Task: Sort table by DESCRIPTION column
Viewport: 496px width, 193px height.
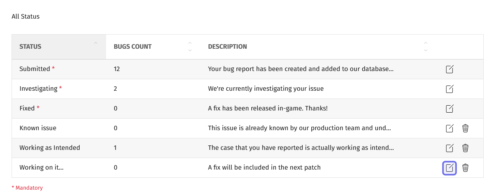Action: click(x=318, y=47)
